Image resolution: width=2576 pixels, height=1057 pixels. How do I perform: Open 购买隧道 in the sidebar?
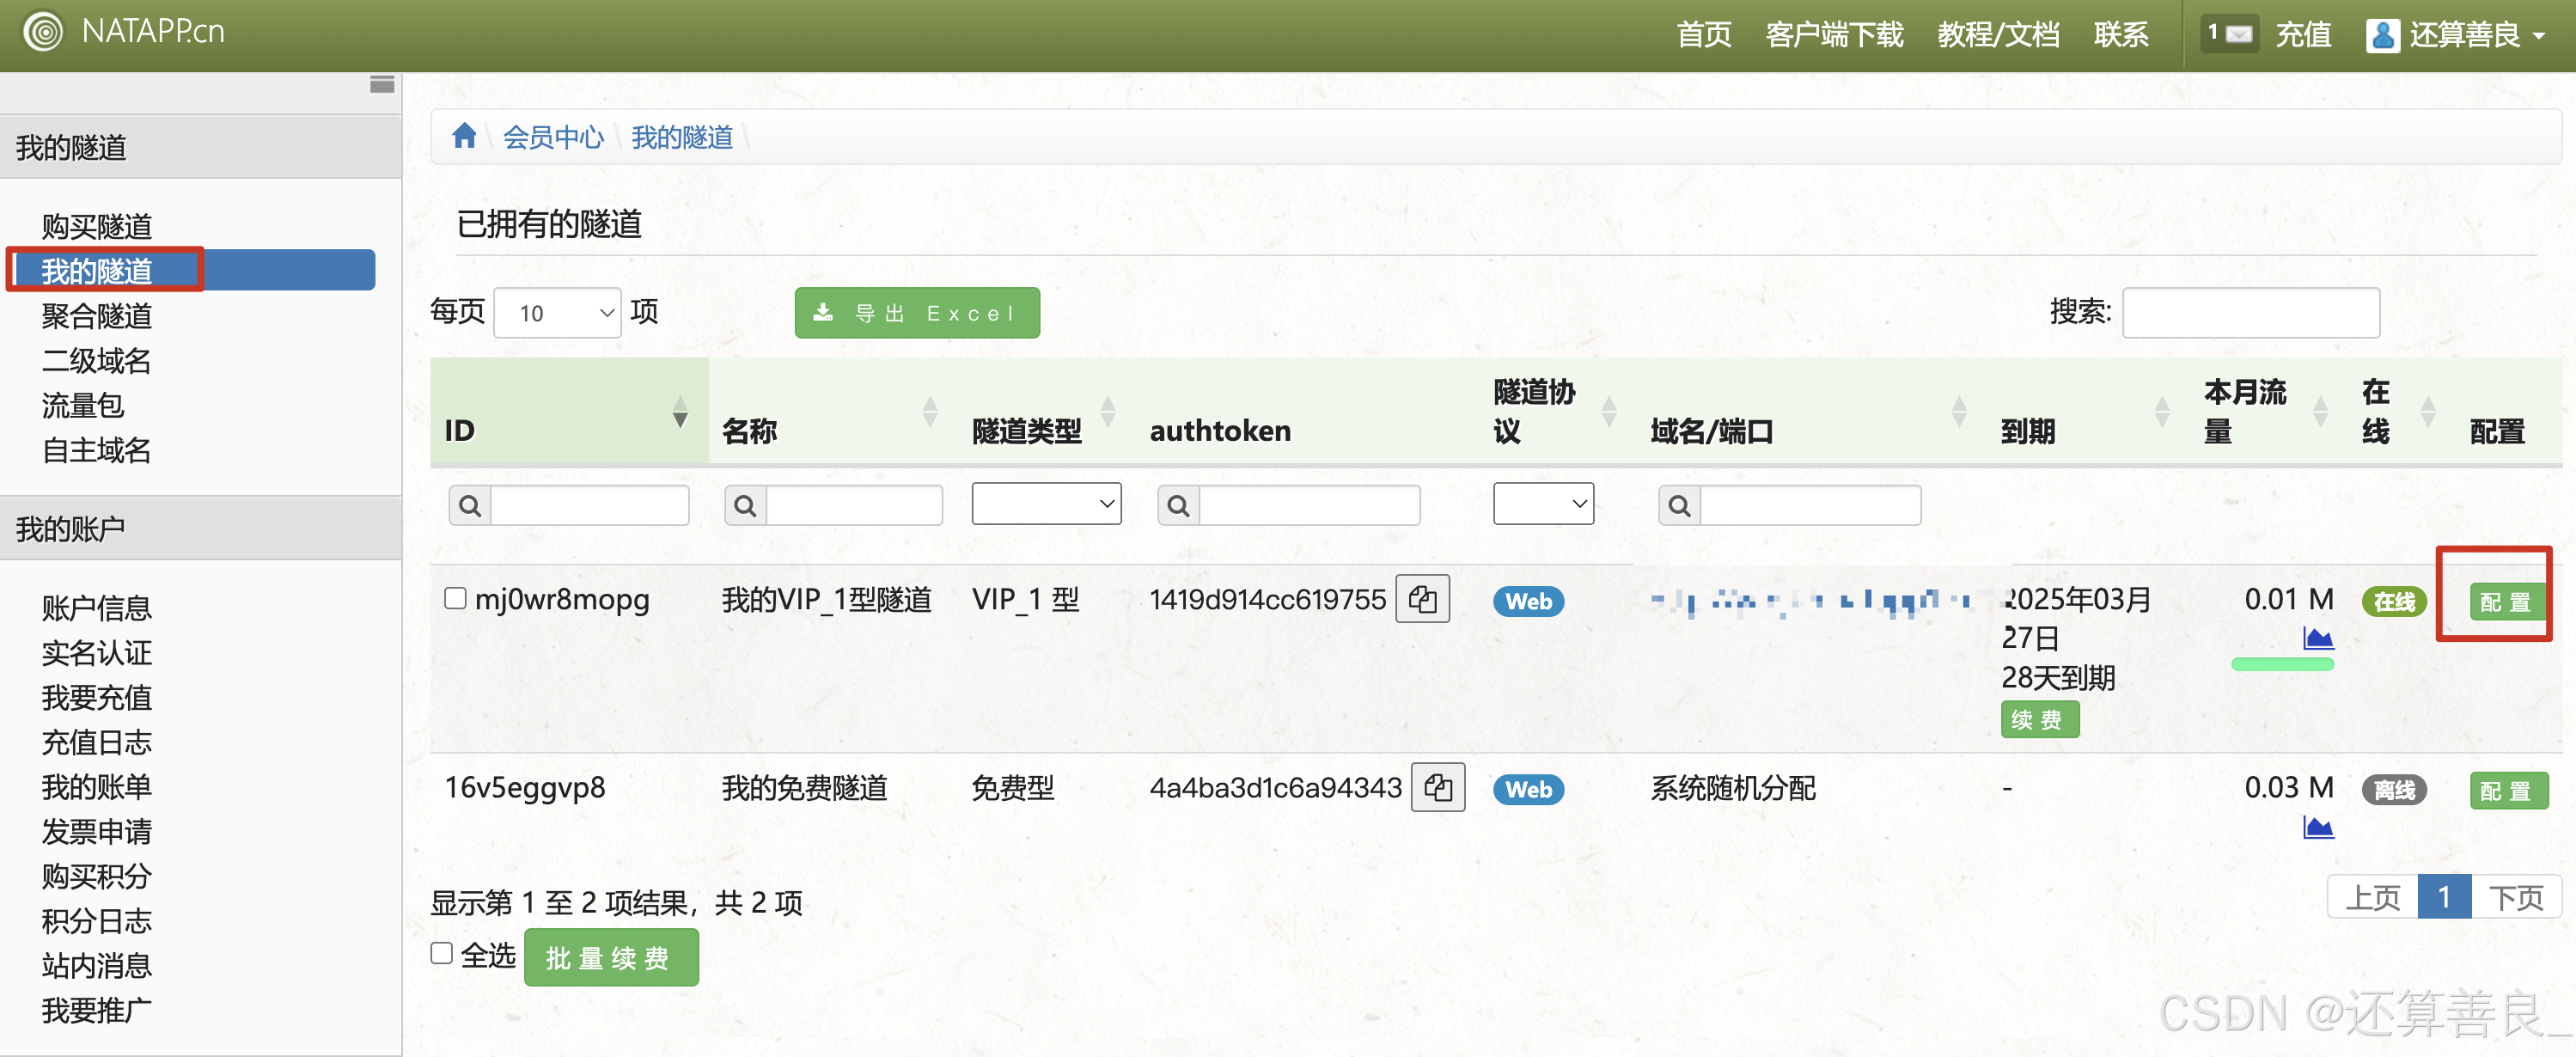click(96, 226)
